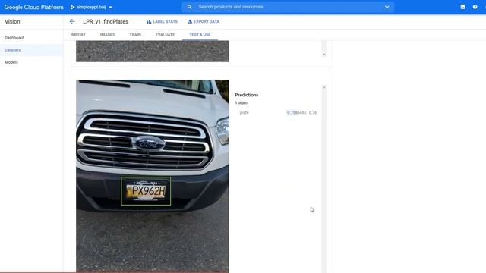Go back using the arrow beside LPR_v1_findPlates
This screenshot has height=273, width=486.
(x=72, y=22)
